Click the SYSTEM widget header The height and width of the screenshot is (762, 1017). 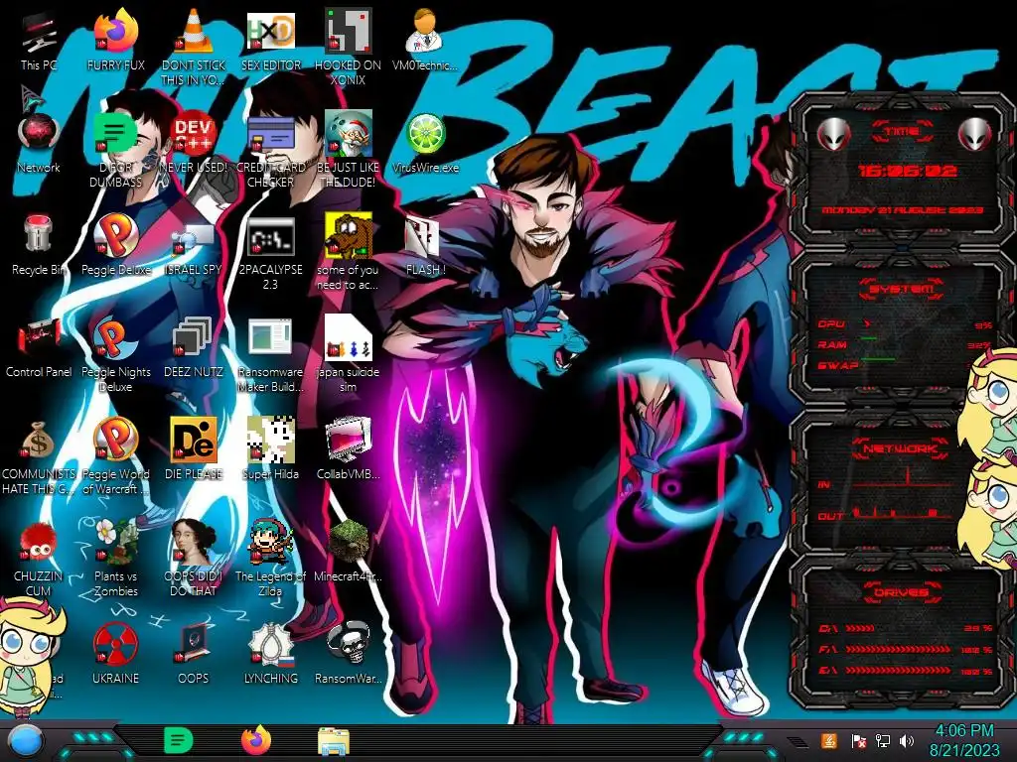coord(902,289)
